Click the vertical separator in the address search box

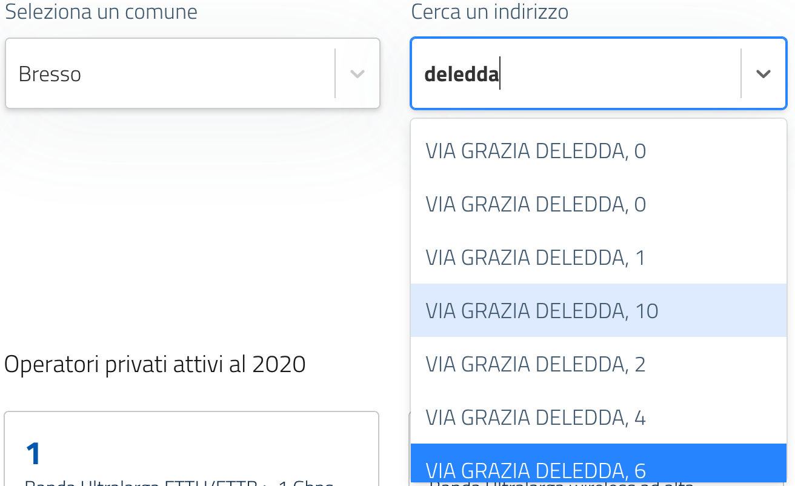741,74
